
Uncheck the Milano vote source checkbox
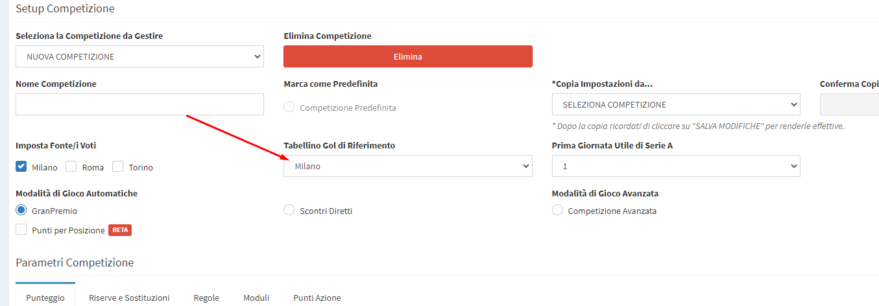[21, 167]
